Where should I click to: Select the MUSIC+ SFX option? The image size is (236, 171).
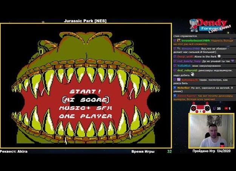pyautogui.click(x=86, y=108)
